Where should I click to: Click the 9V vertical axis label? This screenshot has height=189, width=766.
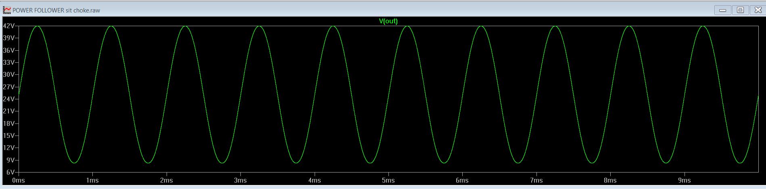pos(10,160)
